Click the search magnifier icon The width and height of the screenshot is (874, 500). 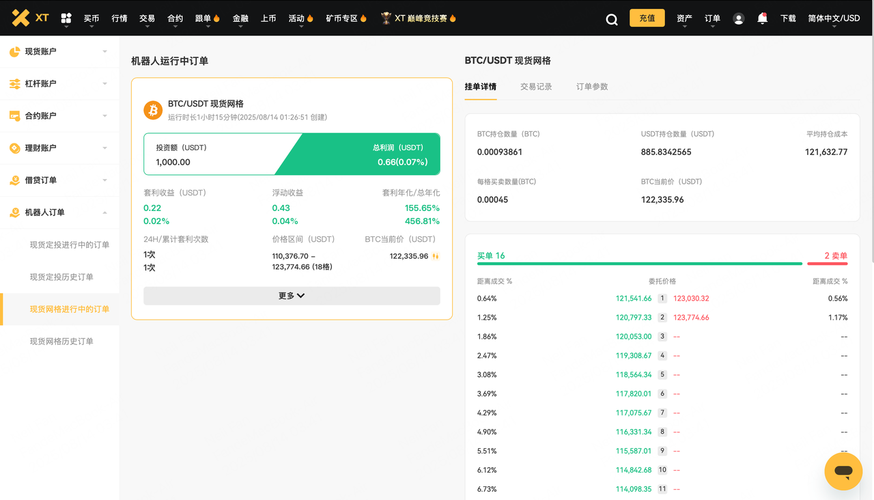[x=611, y=19]
